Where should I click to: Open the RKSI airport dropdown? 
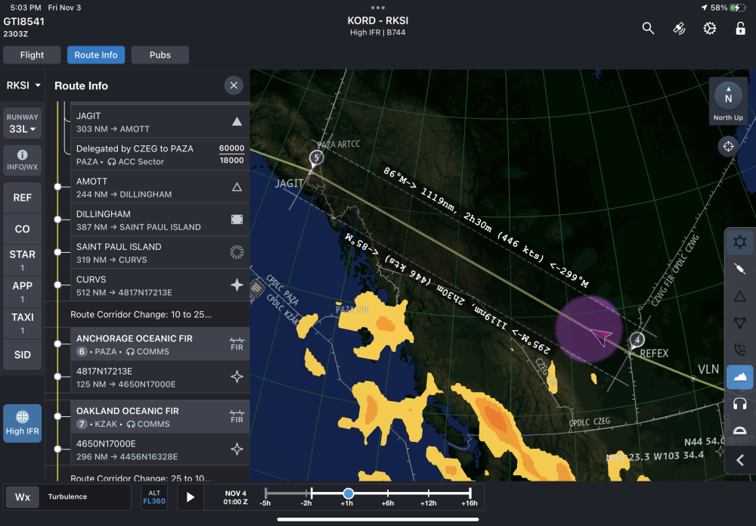pos(23,86)
